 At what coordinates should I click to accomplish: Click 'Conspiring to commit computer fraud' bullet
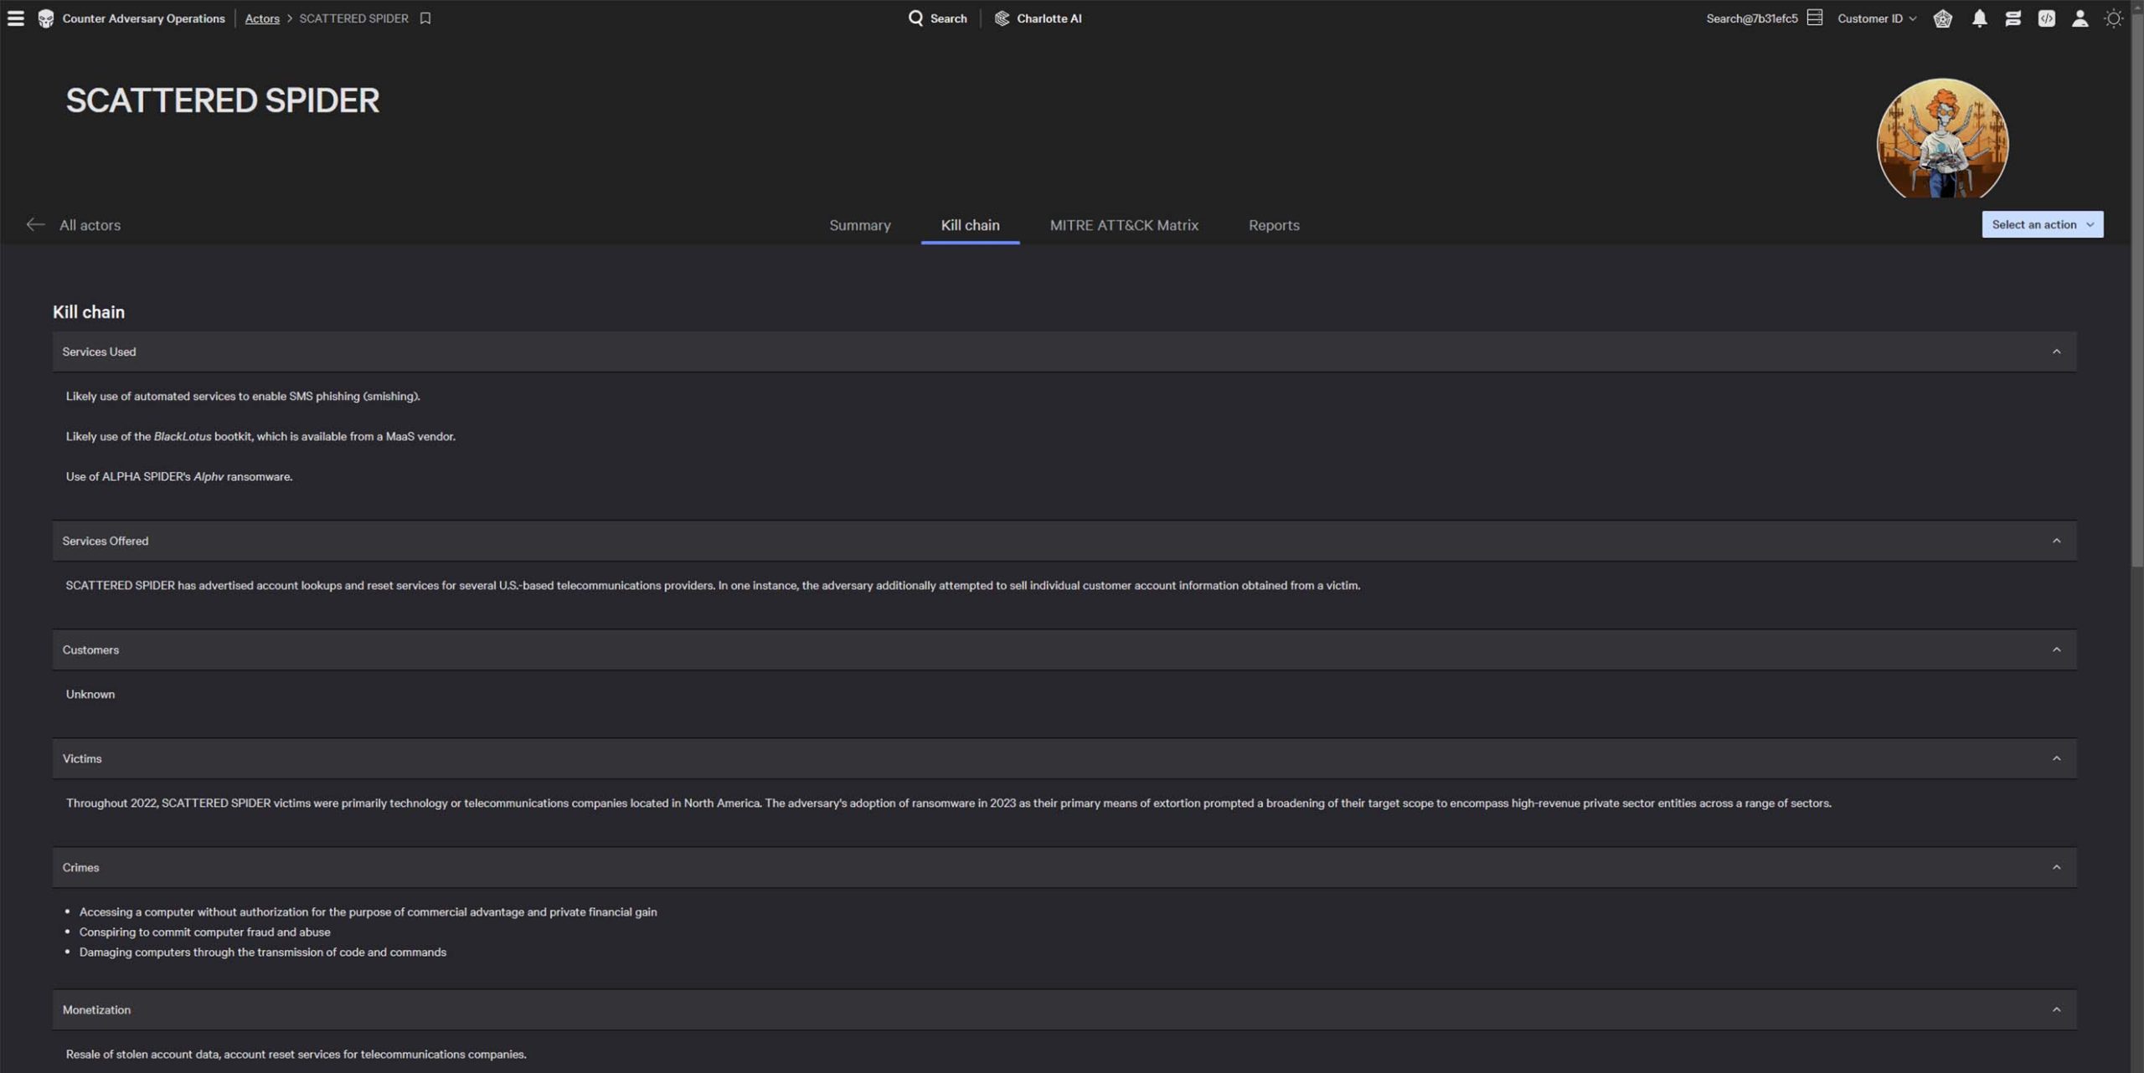point(204,932)
